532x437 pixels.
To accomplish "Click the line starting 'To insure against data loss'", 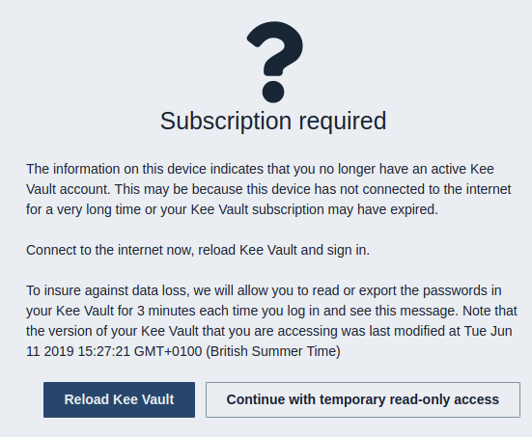I will coord(264,290).
